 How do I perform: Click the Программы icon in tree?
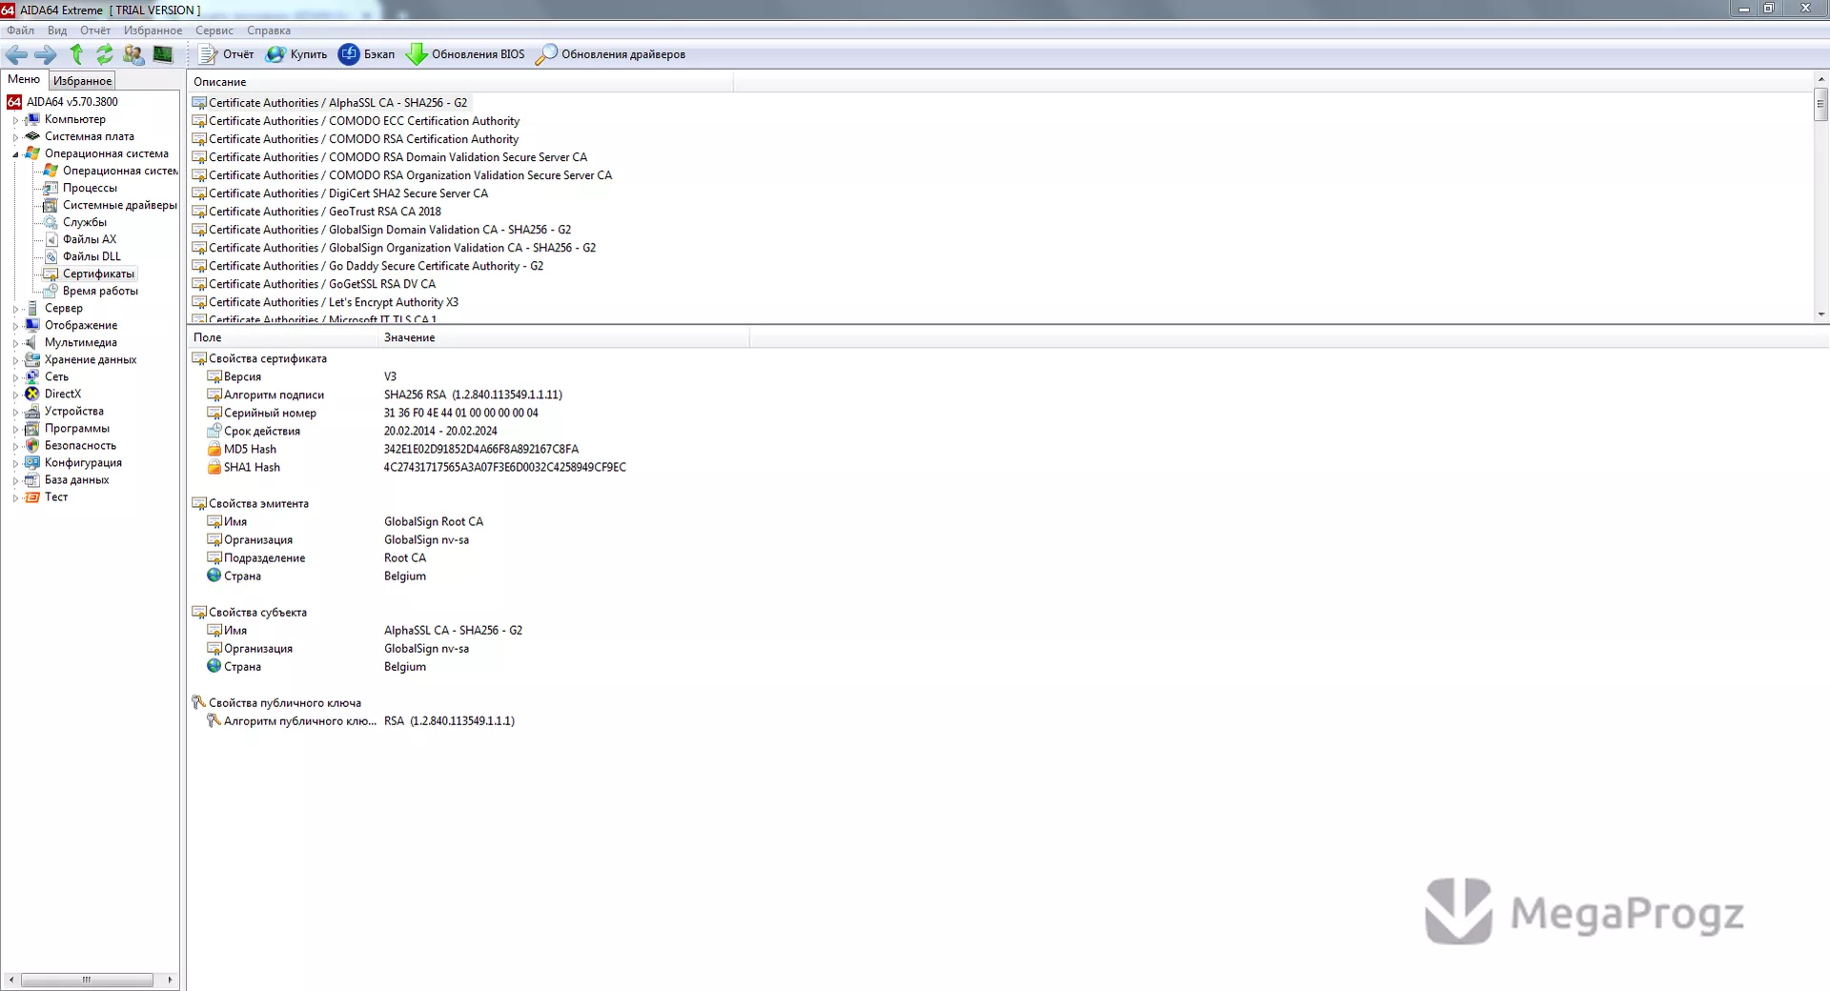pyautogui.click(x=32, y=428)
